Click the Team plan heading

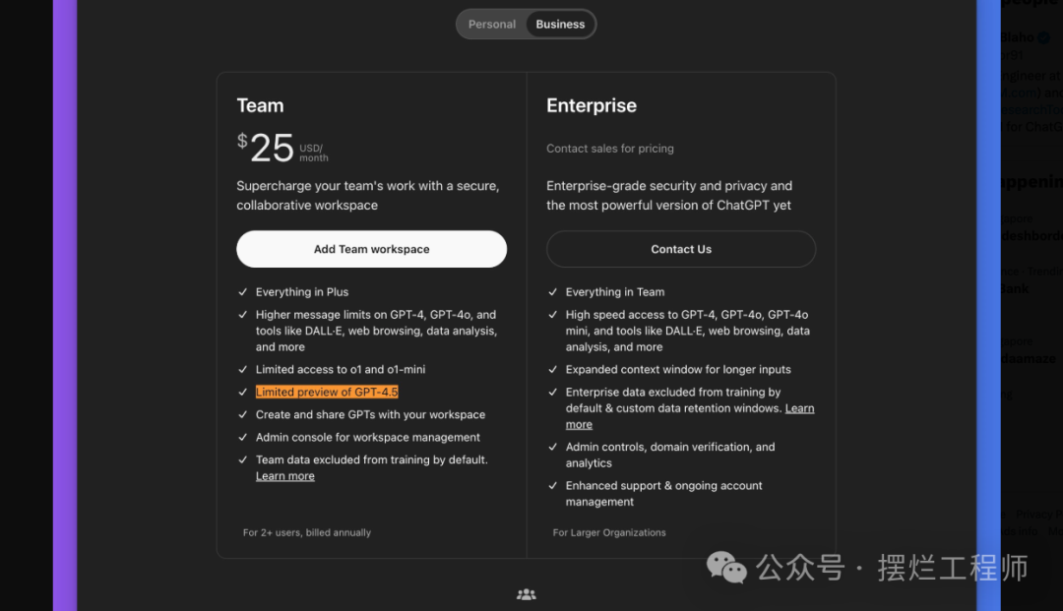pos(260,105)
